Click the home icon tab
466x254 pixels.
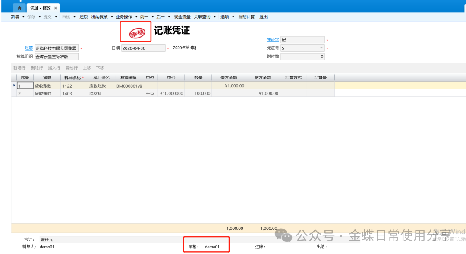click(19, 8)
